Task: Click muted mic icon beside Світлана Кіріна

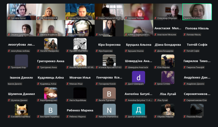Action: (x=9, y=18)
